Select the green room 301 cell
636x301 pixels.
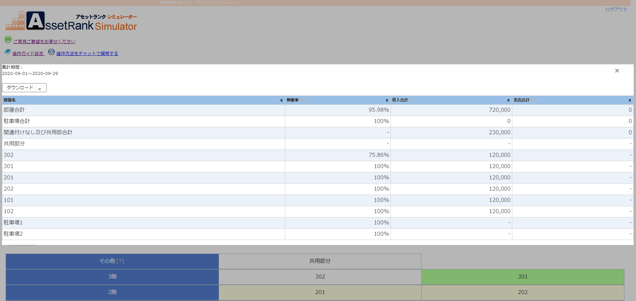[x=523, y=277]
